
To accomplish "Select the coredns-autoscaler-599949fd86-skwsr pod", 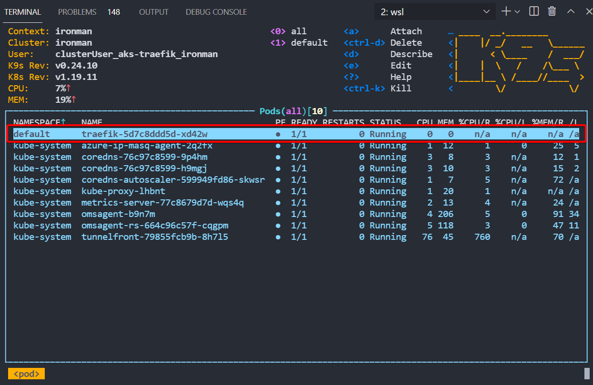I will (296, 180).
